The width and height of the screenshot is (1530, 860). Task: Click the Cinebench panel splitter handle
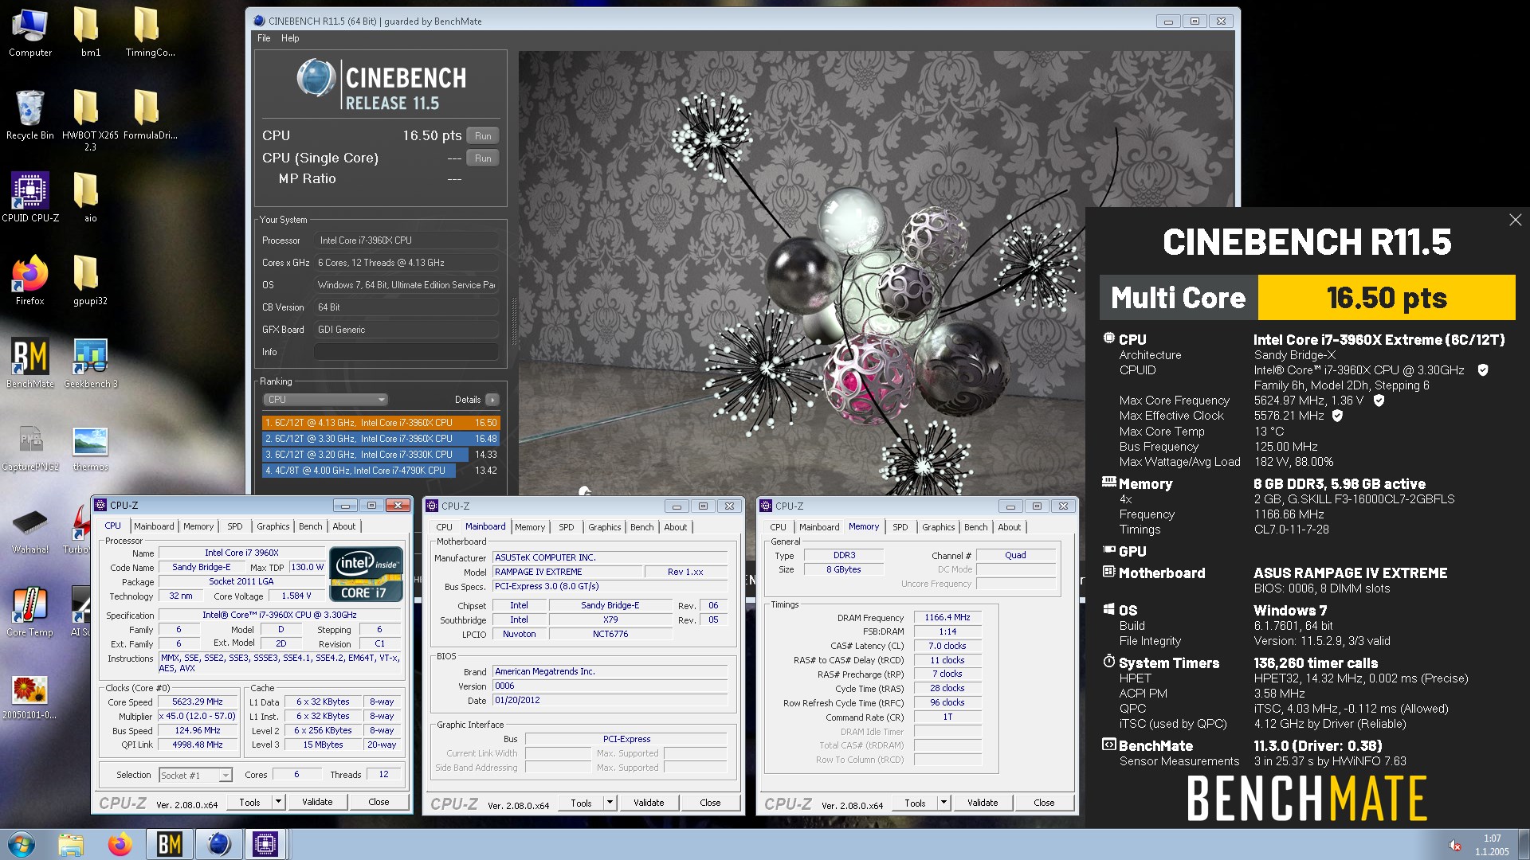point(514,321)
